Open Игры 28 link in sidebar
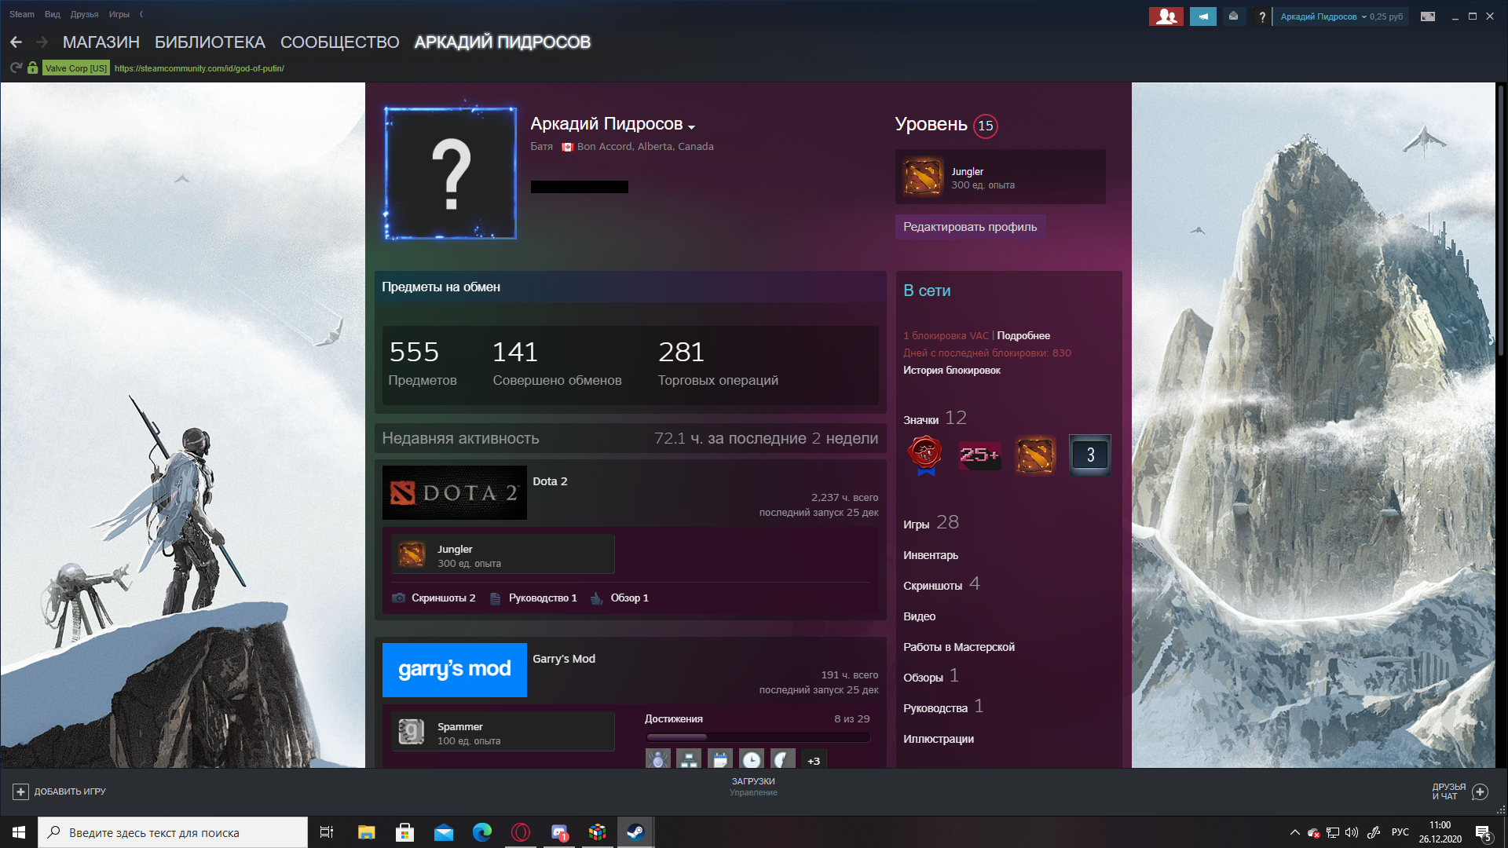This screenshot has width=1508, height=848. [x=931, y=523]
